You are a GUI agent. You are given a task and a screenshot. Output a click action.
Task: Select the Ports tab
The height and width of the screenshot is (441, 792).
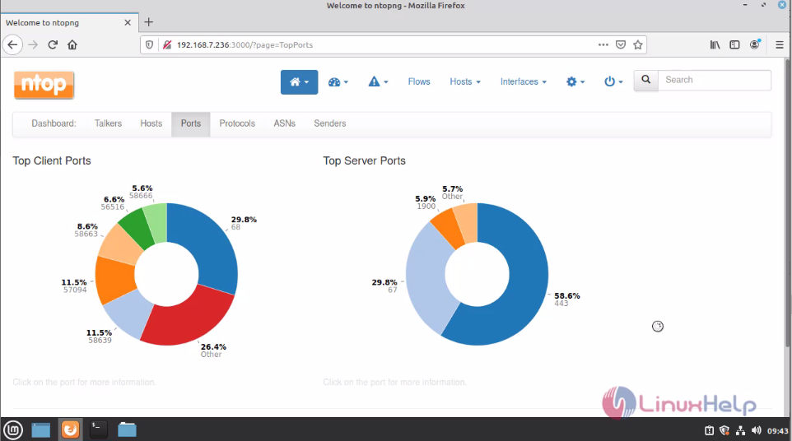[191, 123]
